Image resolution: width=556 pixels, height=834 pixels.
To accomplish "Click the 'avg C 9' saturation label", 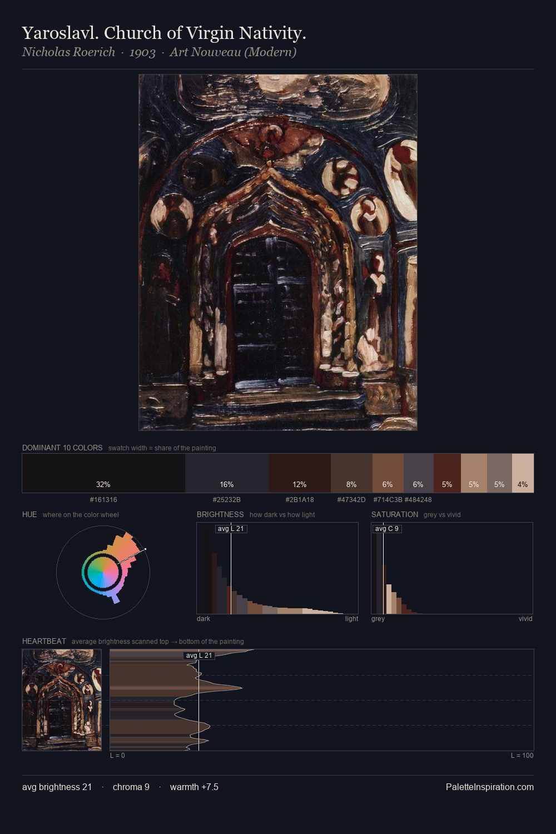I will pos(387,529).
